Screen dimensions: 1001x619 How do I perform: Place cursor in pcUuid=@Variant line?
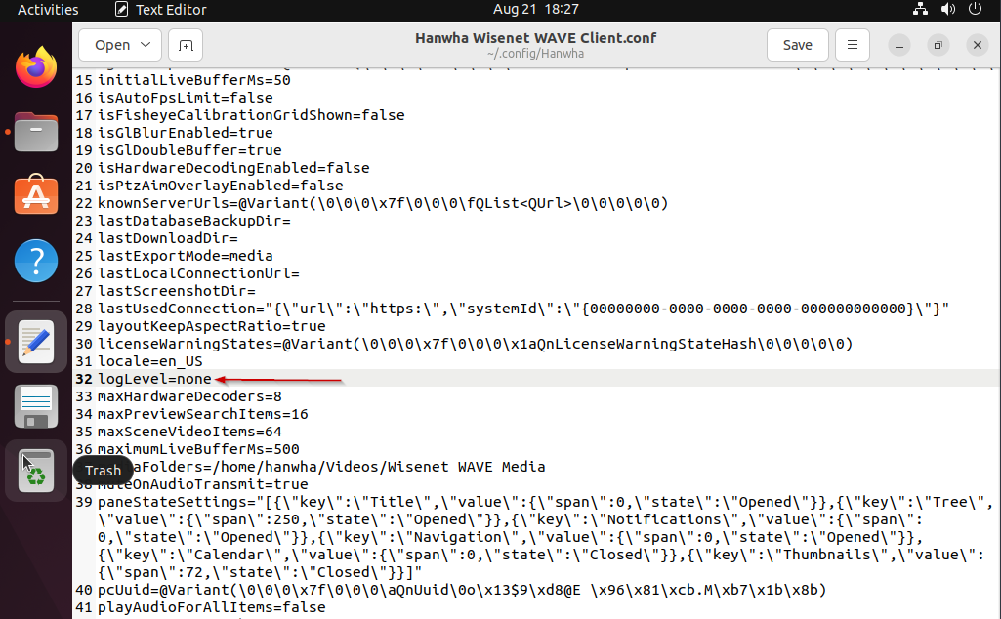click(462, 590)
